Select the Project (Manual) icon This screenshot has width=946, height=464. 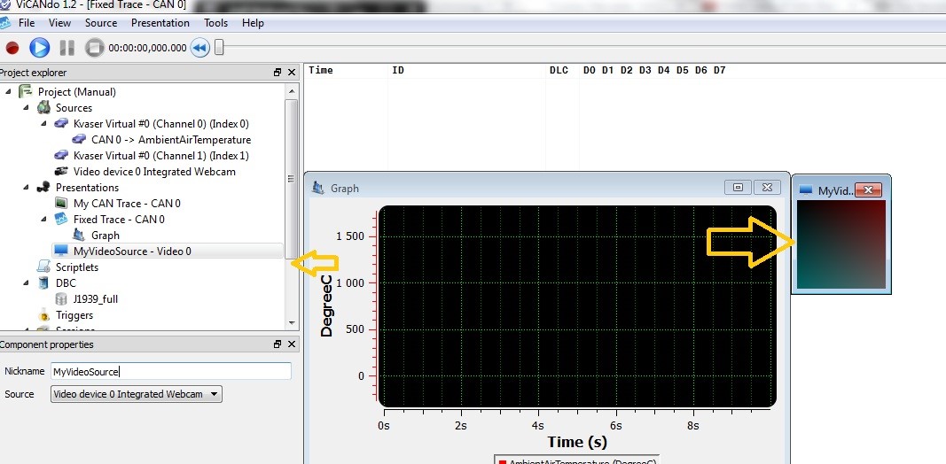26,91
